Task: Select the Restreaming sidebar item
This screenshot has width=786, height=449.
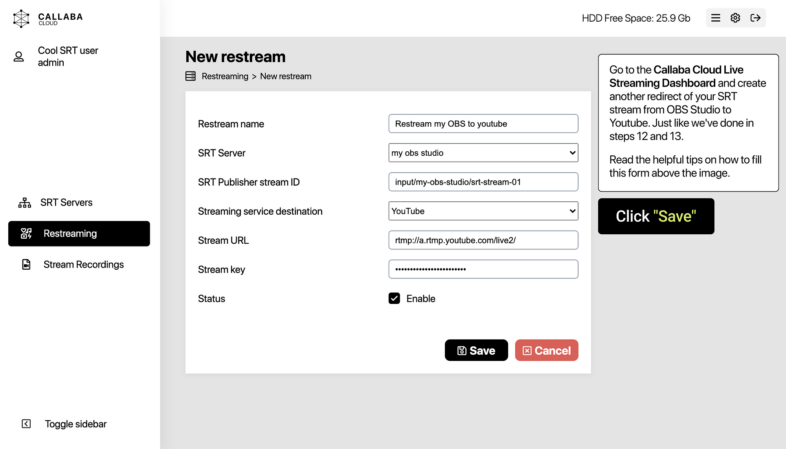Action: [x=79, y=234]
